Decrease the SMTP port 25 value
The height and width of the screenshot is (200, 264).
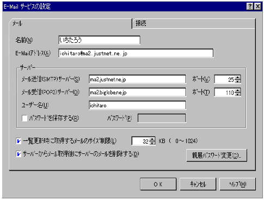(x=237, y=81)
